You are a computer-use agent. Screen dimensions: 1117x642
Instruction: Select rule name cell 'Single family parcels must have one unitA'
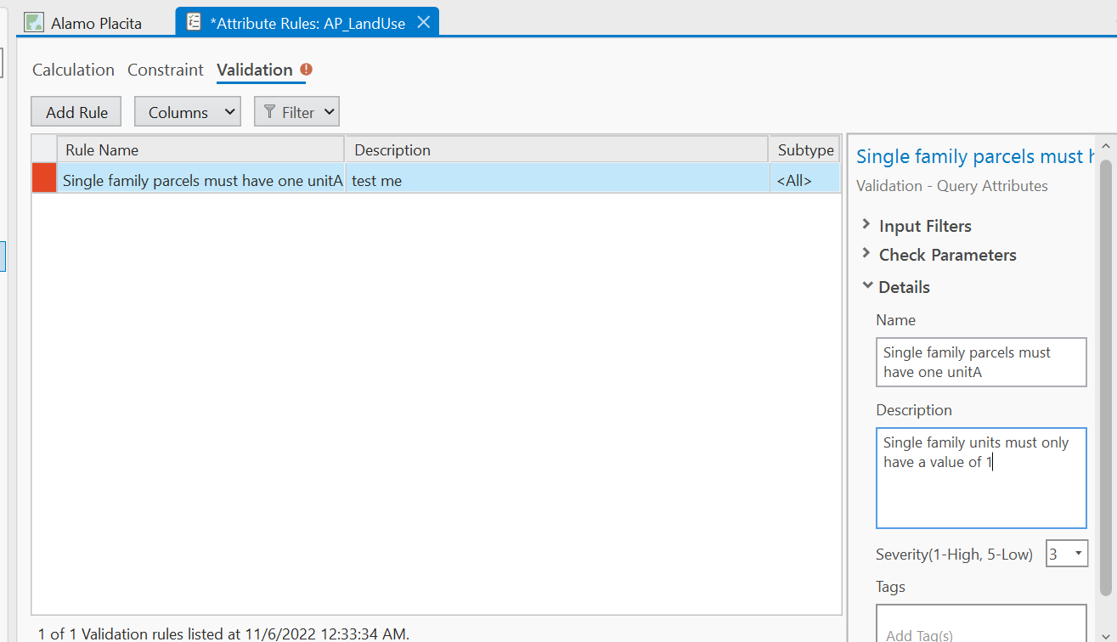(201, 180)
